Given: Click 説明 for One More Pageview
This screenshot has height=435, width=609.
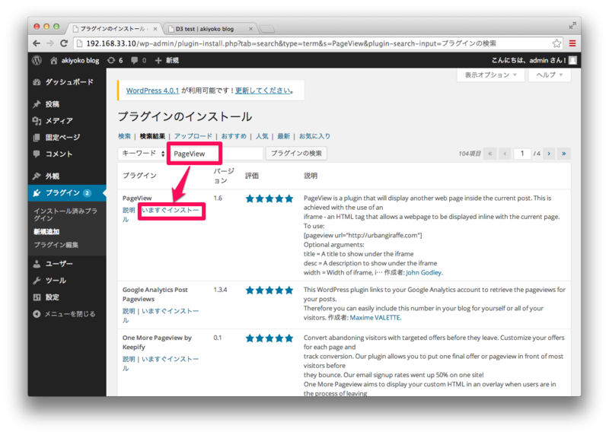Looking at the screenshot, I should [129, 359].
